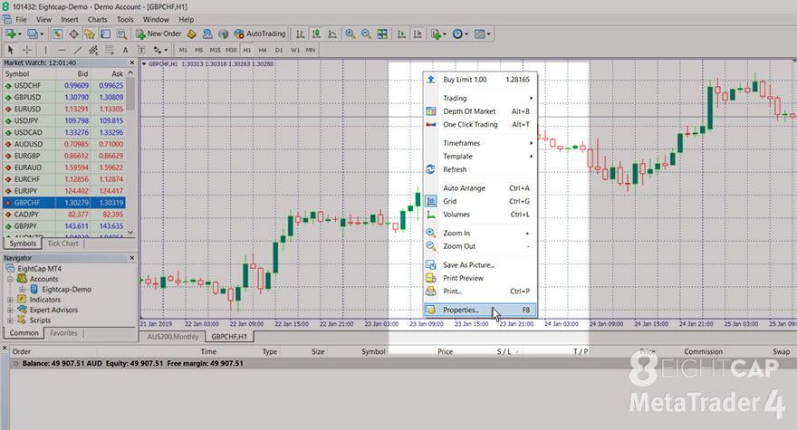This screenshot has width=797, height=430.
Task: Open the File menu
Action: [22, 19]
